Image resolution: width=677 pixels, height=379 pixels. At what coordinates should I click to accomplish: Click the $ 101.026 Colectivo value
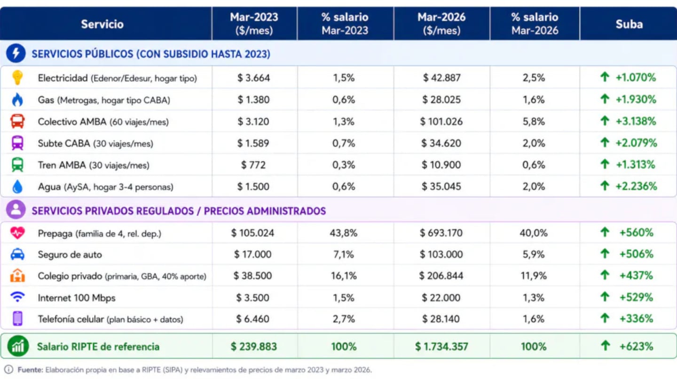coord(441,121)
